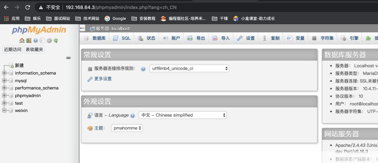Click the wrench icon beside 更多设置
Screen dimensions: 378x163
coord(90,79)
